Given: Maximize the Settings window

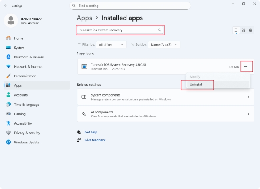Looking at the screenshot, I should click(244, 4).
